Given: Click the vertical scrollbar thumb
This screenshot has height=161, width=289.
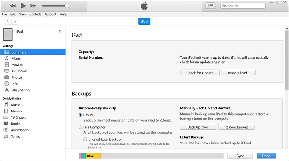Looking at the screenshot, I should pyautogui.click(x=287, y=61).
